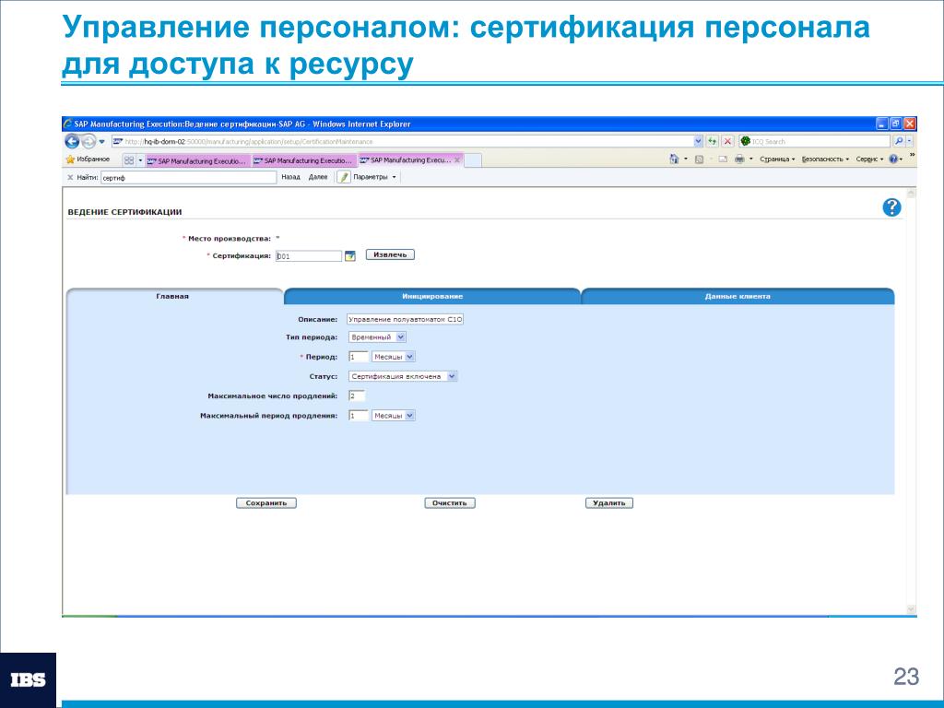Click the ICQ Search box

814,141
